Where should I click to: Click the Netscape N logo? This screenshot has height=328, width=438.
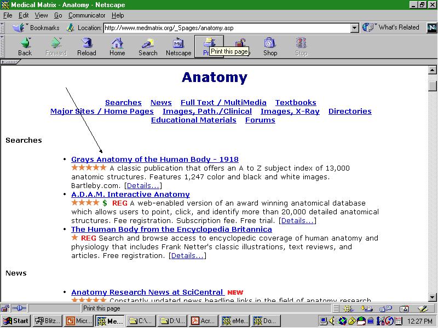(x=431, y=28)
